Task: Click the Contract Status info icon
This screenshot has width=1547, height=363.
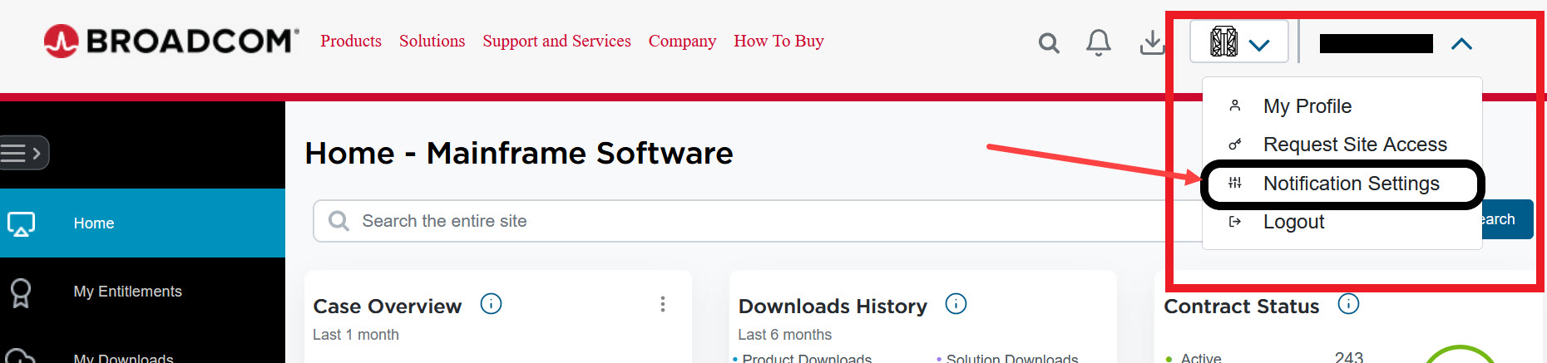Action: pyautogui.click(x=1348, y=304)
